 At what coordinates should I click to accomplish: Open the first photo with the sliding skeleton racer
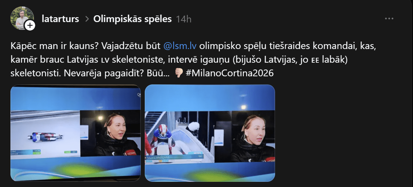76,133
